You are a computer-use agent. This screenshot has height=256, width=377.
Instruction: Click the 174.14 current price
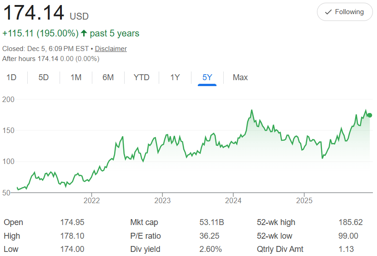tap(34, 13)
